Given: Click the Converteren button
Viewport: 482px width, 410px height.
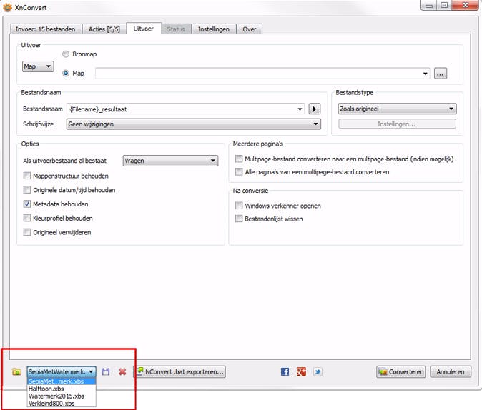Looking at the screenshot, I should [401, 372].
